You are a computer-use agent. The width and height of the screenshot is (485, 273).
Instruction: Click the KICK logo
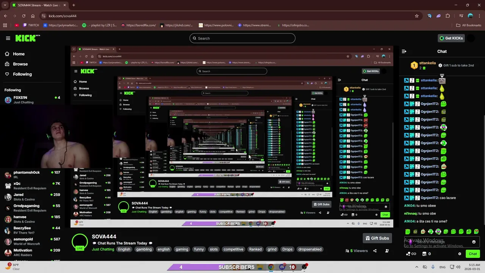27,38
